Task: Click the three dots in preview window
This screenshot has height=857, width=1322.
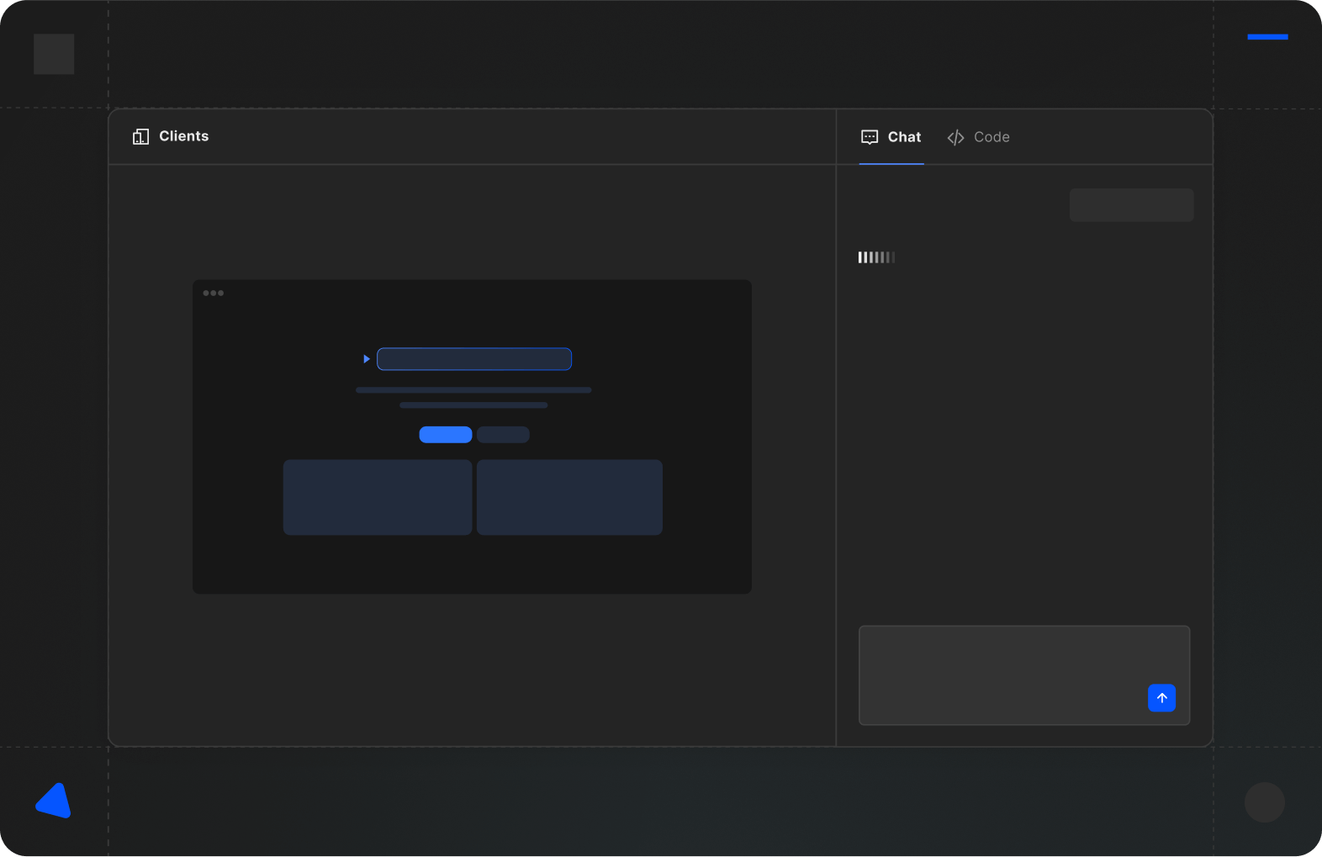Action: coord(214,293)
